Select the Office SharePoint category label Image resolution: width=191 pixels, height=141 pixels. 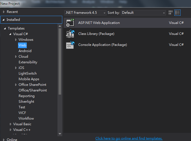click(32, 85)
